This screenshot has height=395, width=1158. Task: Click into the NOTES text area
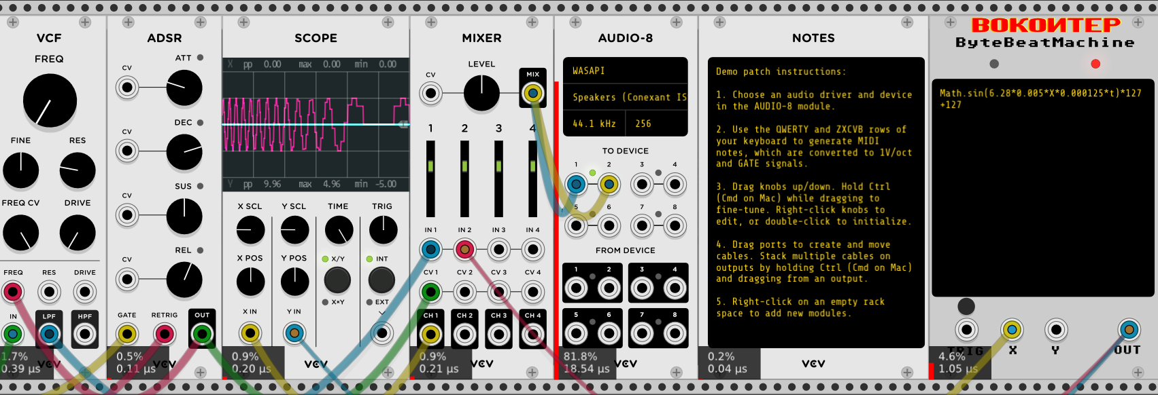[x=816, y=202]
